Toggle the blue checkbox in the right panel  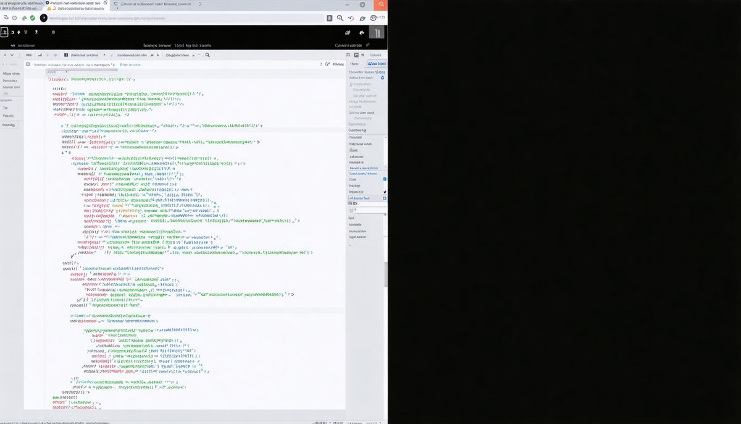tap(385, 179)
